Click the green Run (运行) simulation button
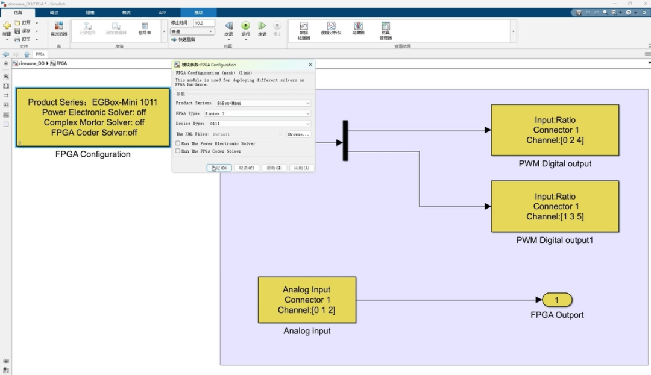651x375 pixels. coord(245,25)
